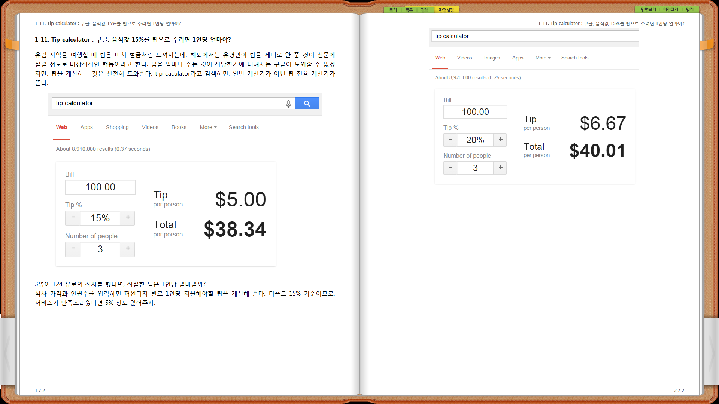Image resolution: width=719 pixels, height=404 pixels.
Task: Select the Videos tab on left page
Action: point(150,128)
